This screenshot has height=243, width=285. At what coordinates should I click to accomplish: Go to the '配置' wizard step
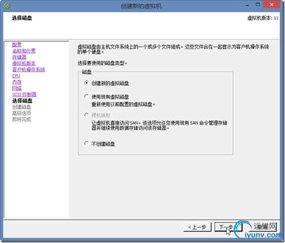(17, 45)
